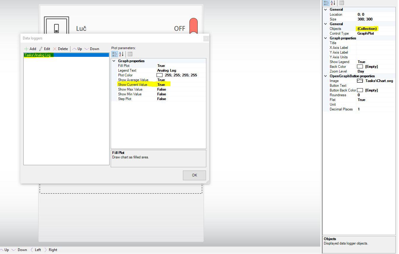This screenshot has height=254, width=399.
Task: Click the Plot Color swatch
Action: [160, 75]
